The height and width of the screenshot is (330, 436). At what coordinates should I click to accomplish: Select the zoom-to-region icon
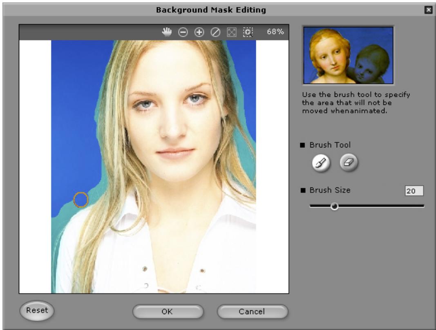tap(248, 32)
